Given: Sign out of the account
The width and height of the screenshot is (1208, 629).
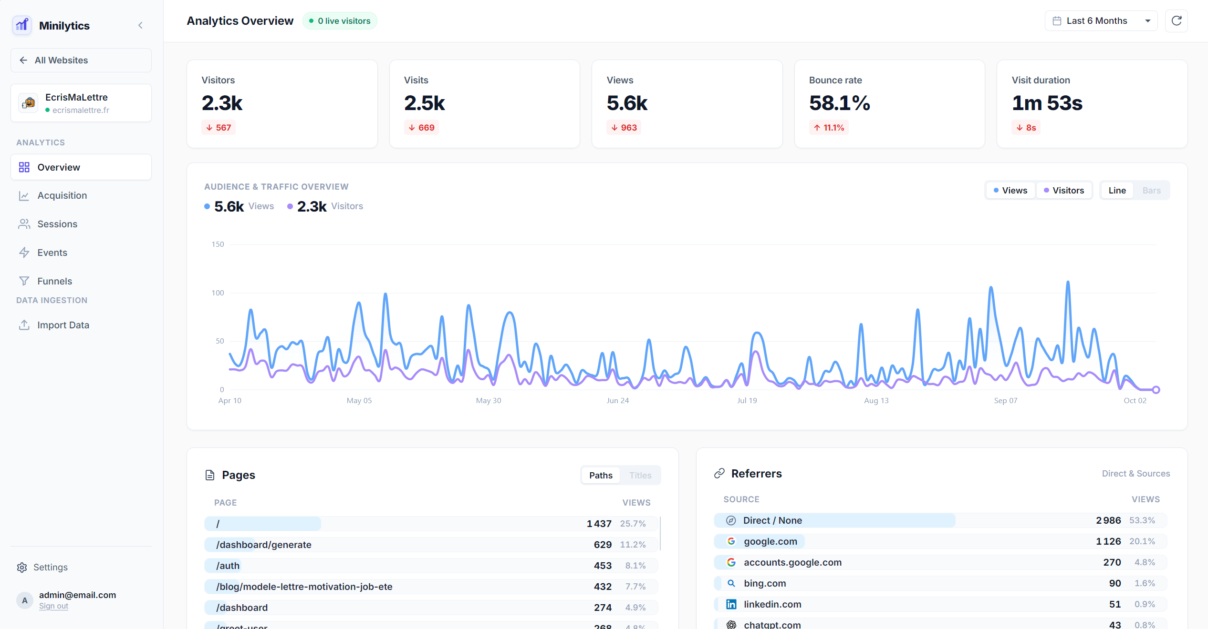Looking at the screenshot, I should pos(53,606).
